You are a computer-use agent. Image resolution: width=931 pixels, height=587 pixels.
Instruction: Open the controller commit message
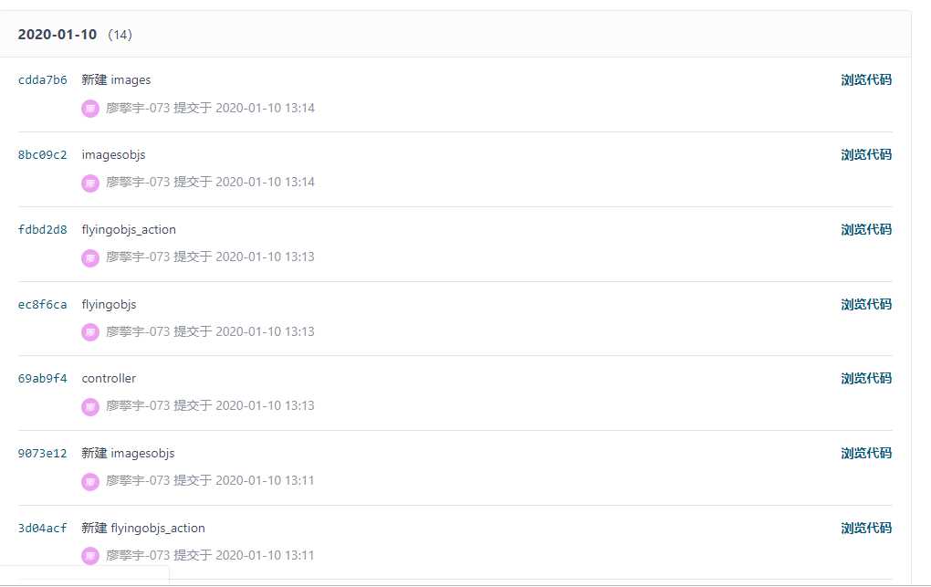(109, 379)
